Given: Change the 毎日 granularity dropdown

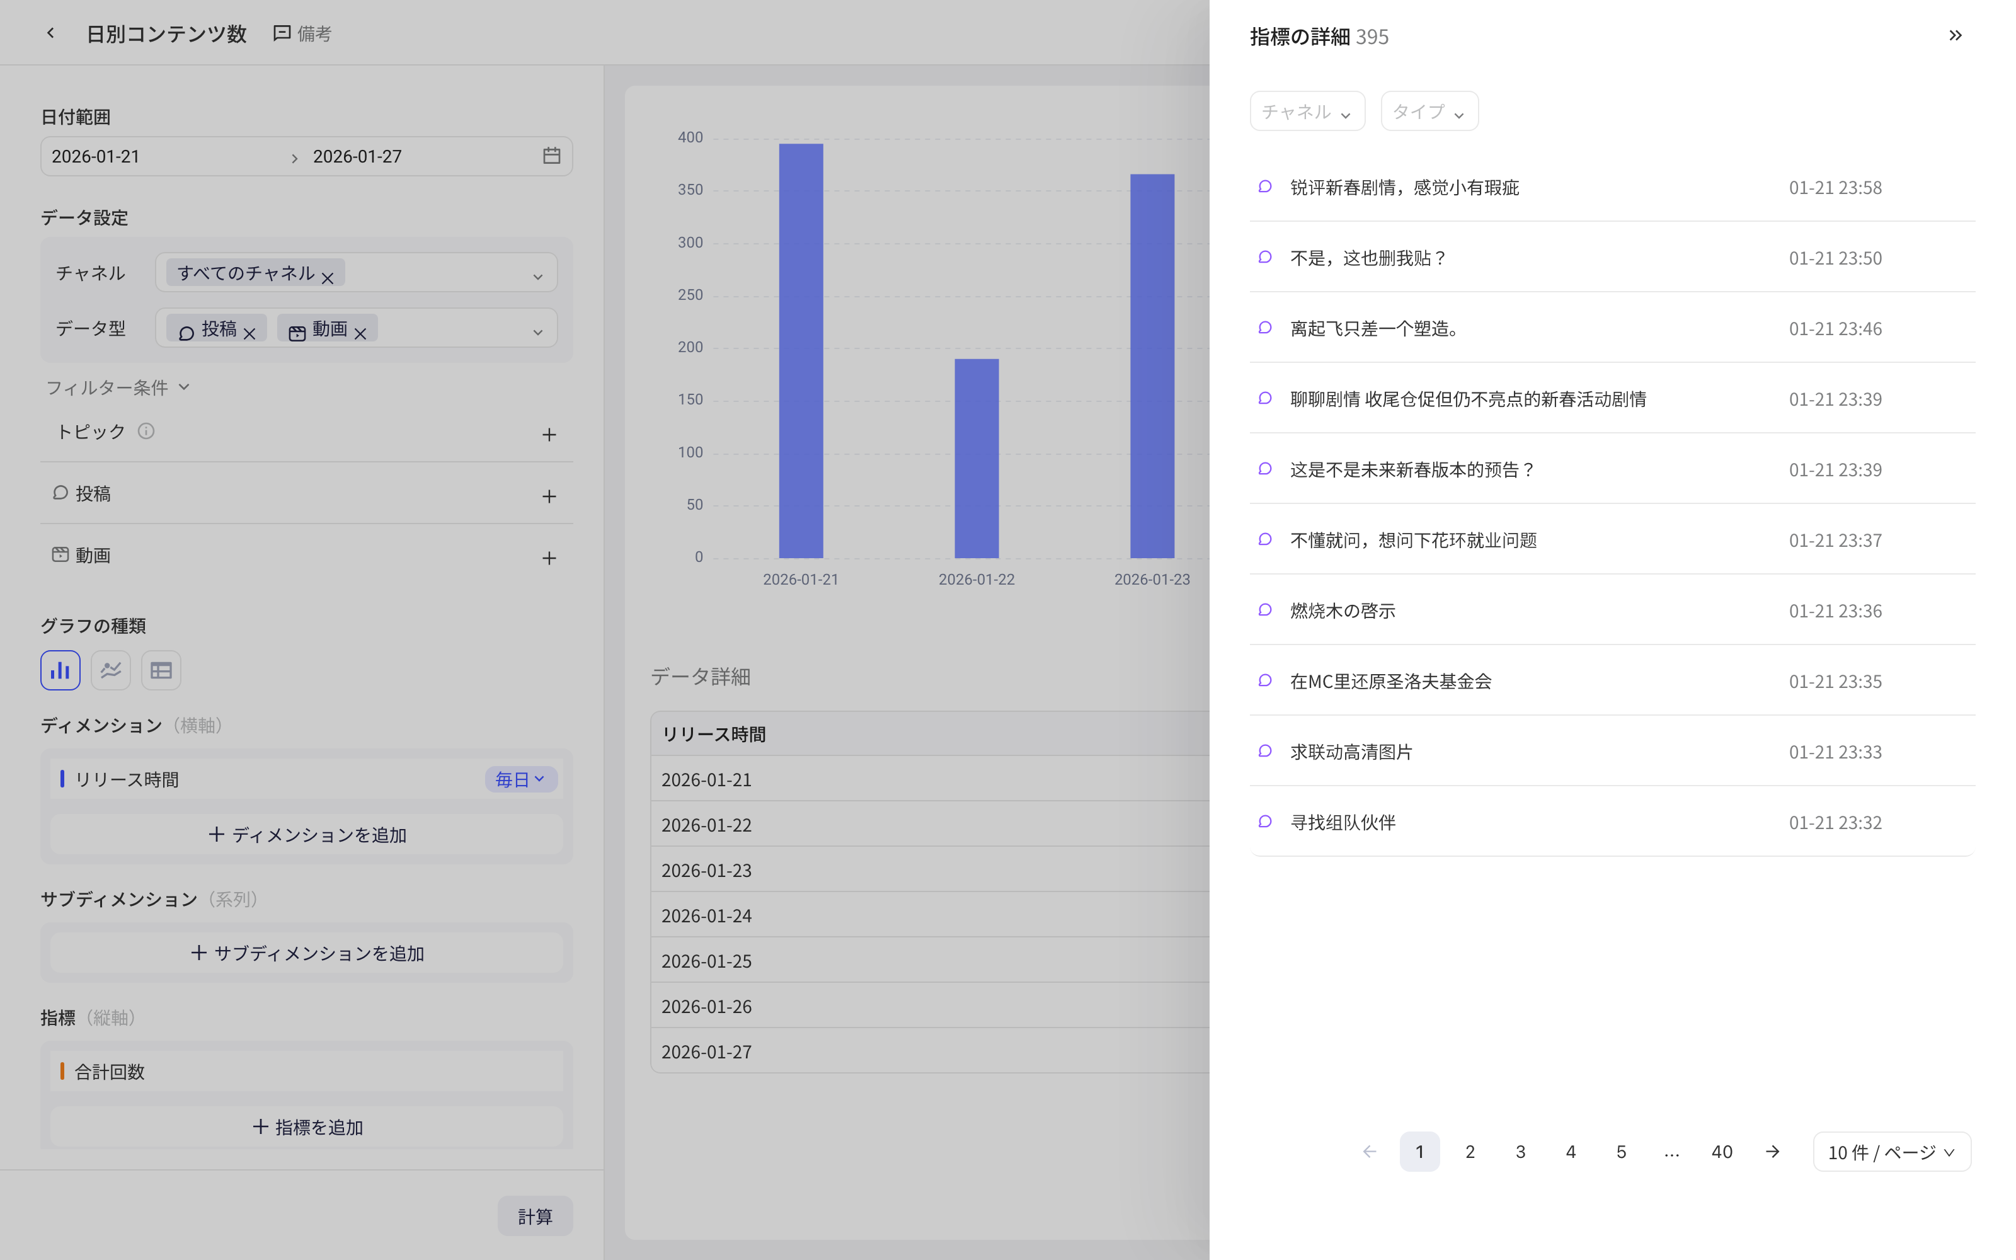Looking at the screenshot, I should click(x=520, y=779).
